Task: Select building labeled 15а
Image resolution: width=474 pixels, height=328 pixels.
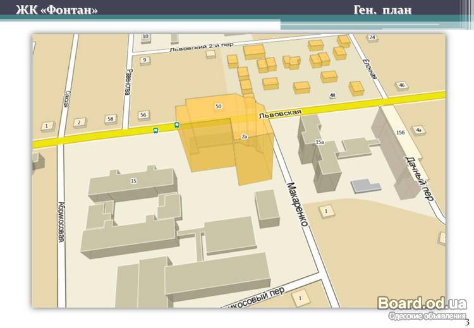Action: click(x=319, y=143)
